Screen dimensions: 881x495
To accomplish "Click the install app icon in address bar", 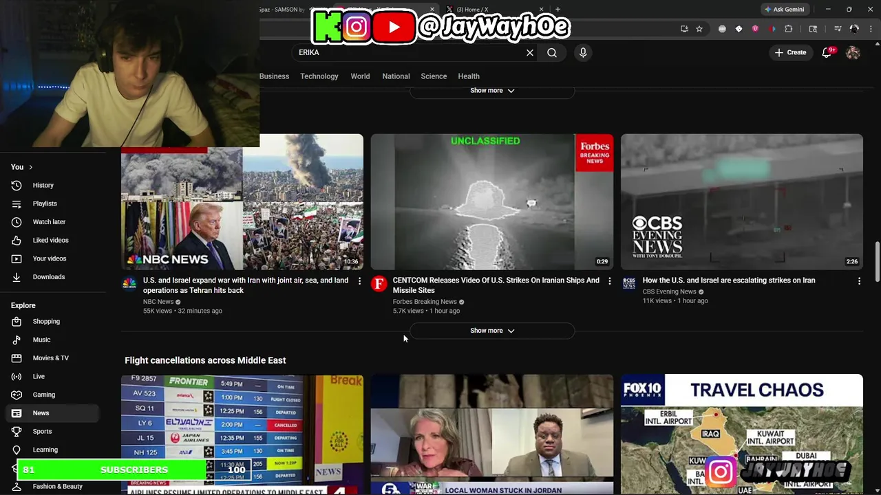I will pos(684,29).
